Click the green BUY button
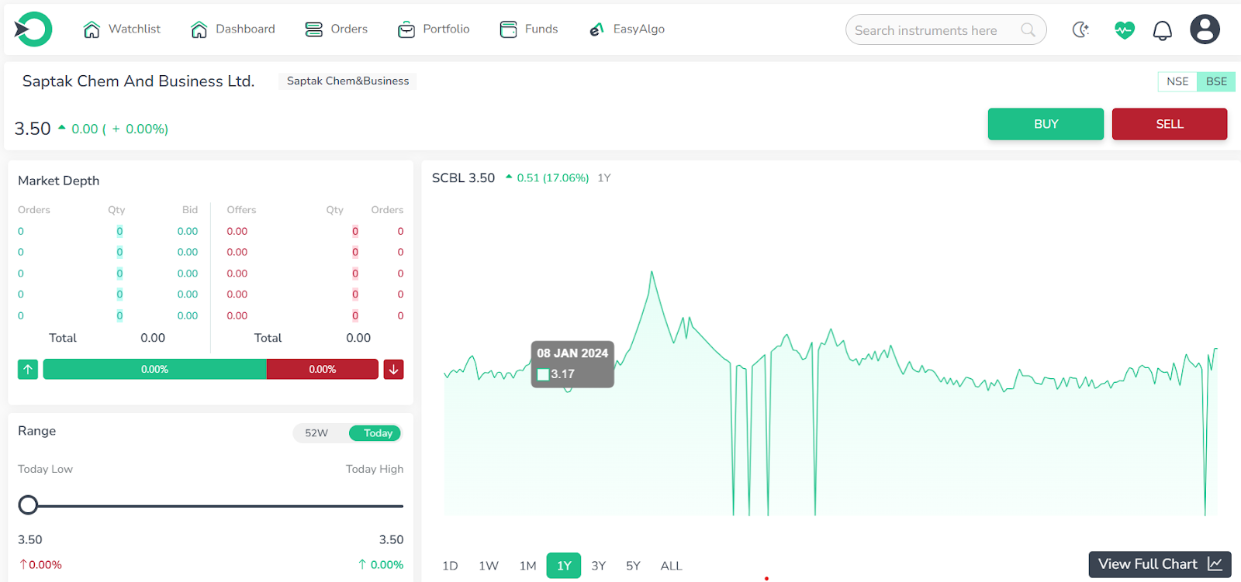The width and height of the screenshot is (1241, 582). pyautogui.click(x=1046, y=124)
